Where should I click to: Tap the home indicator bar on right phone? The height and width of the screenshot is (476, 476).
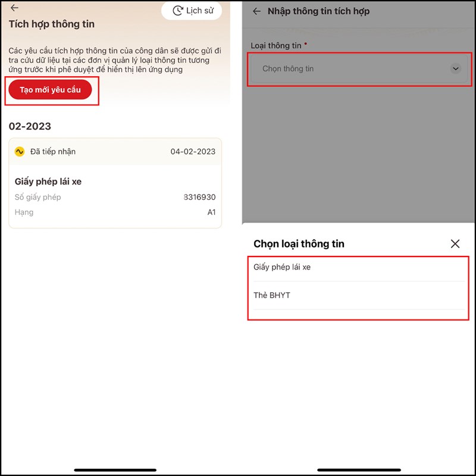(x=359, y=470)
